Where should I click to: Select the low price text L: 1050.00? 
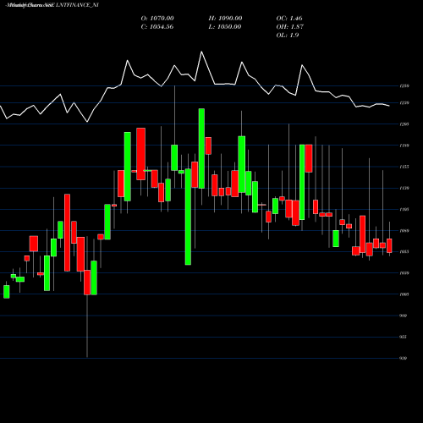(x=225, y=27)
